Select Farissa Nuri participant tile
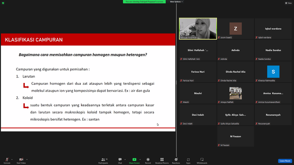294x165 pixels. point(198,71)
